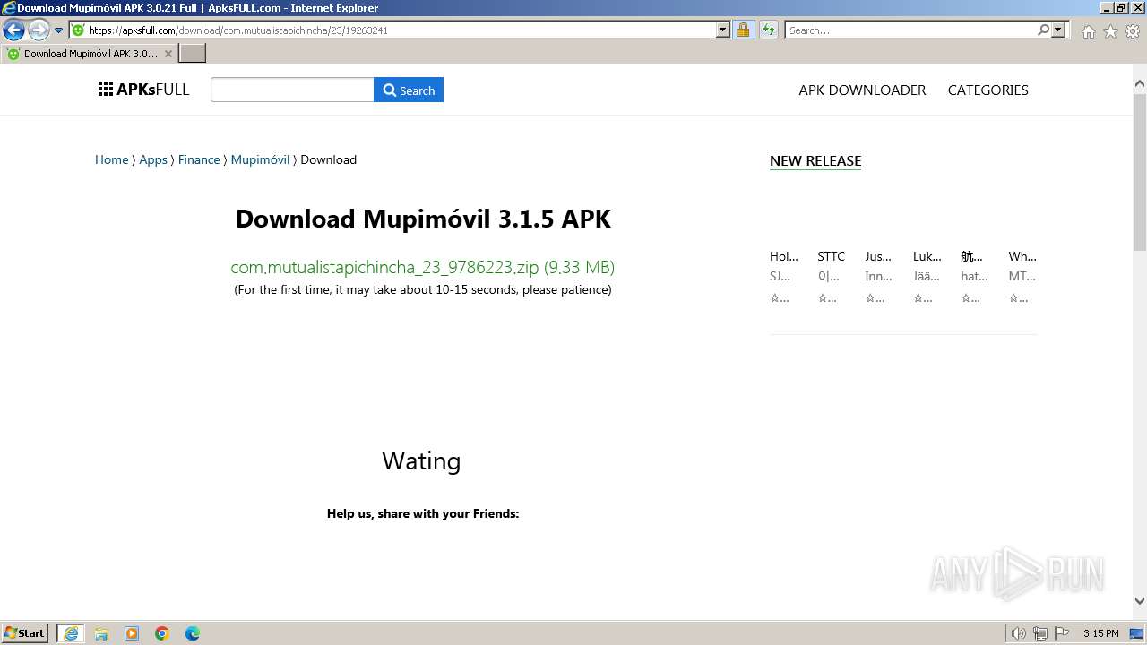Image resolution: width=1147 pixels, height=645 pixels.
Task: Open Edge taskbar icon
Action: click(x=193, y=633)
